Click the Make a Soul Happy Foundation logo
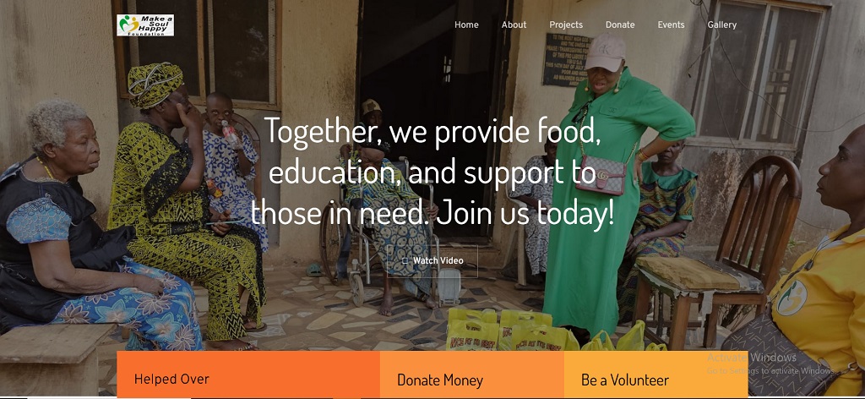Image resolution: width=865 pixels, height=399 pixels. 145,25
